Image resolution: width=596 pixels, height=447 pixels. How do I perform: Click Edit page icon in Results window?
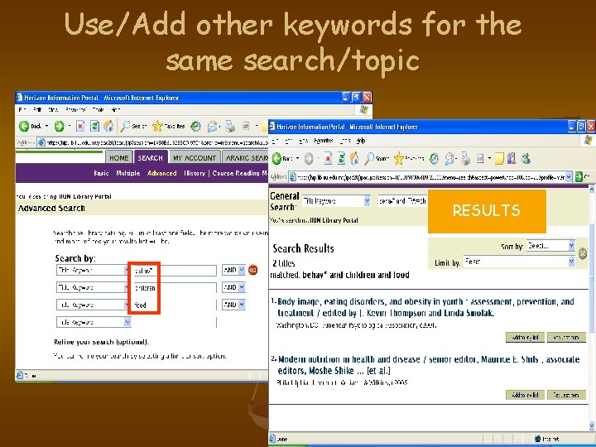[480, 158]
